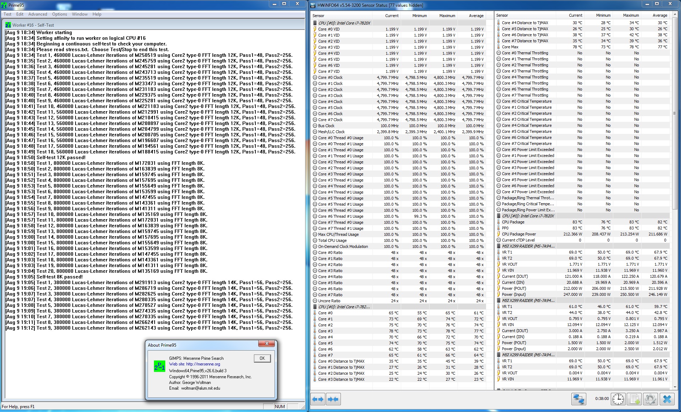Select the CPU Package temperature row
This screenshot has height=412, width=681.
click(582, 222)
